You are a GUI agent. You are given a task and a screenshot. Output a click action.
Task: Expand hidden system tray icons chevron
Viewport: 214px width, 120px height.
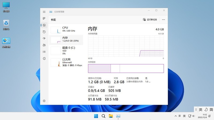[176, 116]
